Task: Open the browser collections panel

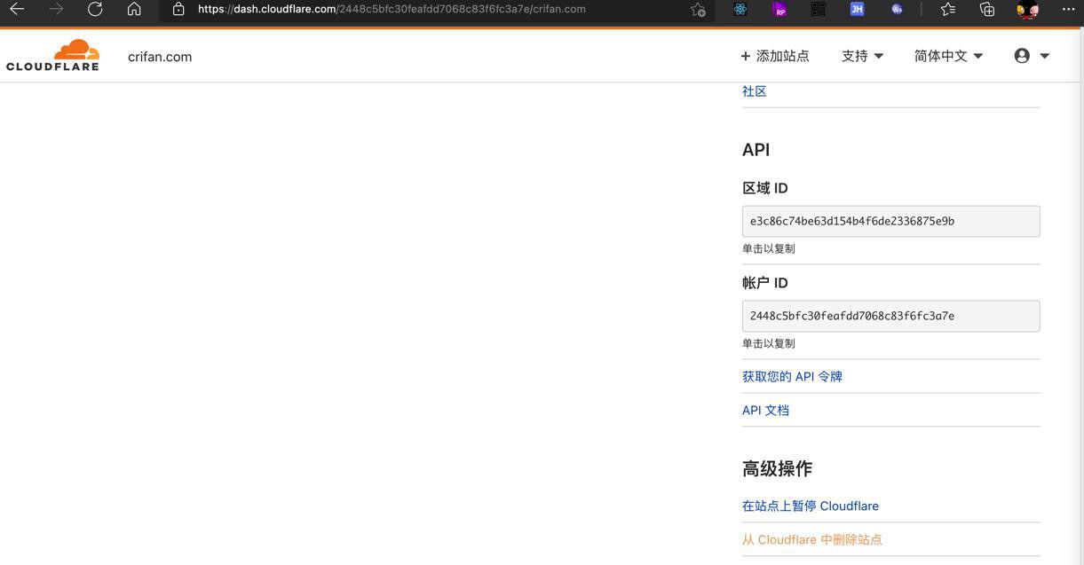Action: click(x=987, y=9)
